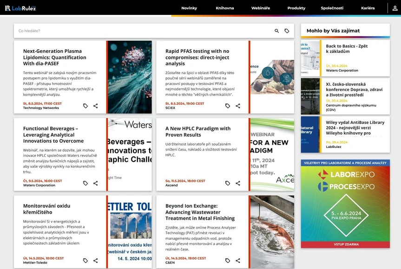Click date 'Út, 14.5.2024, 10:00 CEST'
The image size is (401, 269).
[x=44, y=258]
